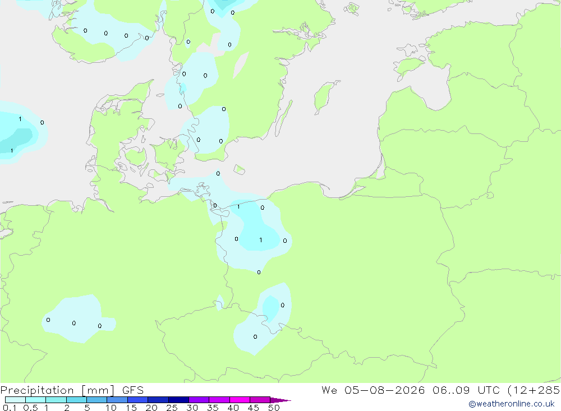Pick the 30–35 mm purple legend swatch

199,400
